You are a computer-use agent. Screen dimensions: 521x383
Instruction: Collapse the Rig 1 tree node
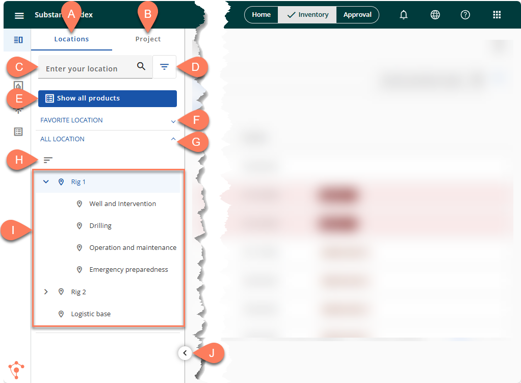[x=46, y=182]
